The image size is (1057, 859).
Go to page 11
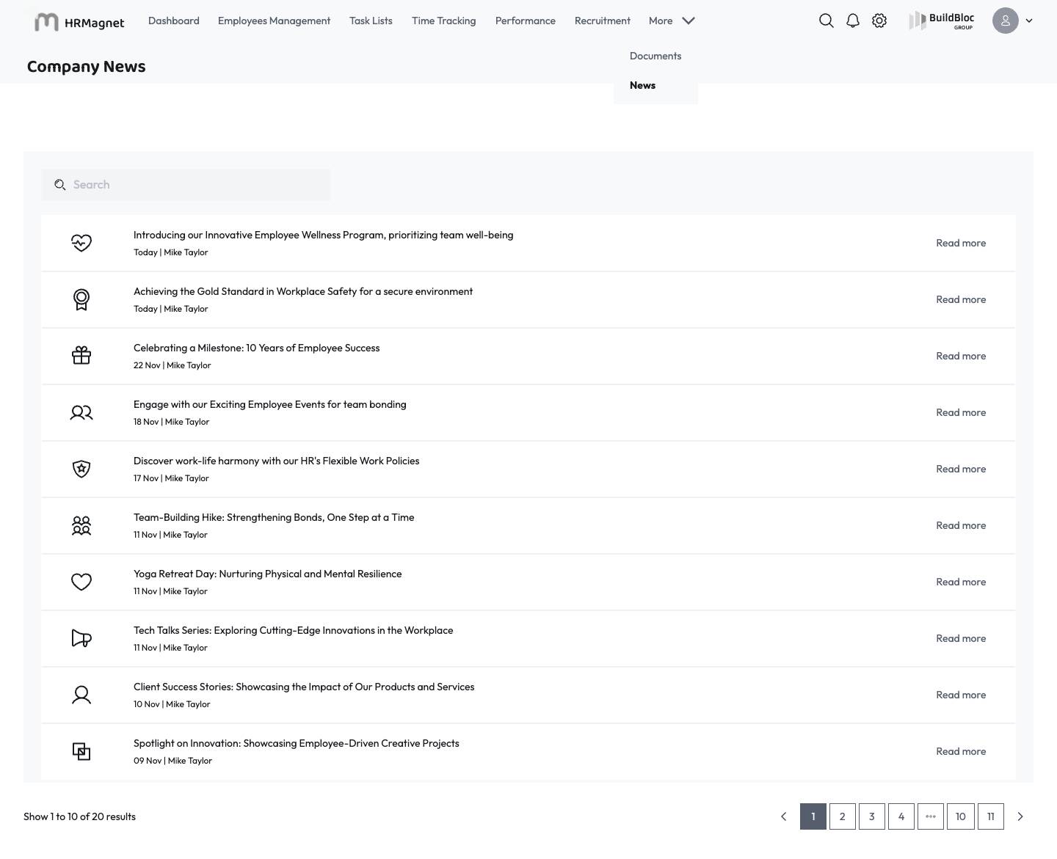pyautogui.click(x=991, y=816)
